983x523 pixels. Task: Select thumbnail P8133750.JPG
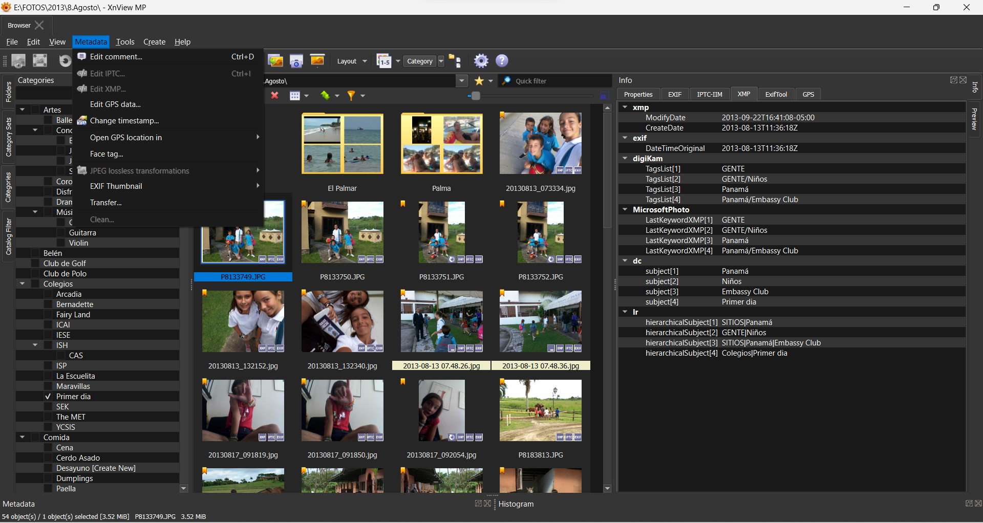point(342,233)
